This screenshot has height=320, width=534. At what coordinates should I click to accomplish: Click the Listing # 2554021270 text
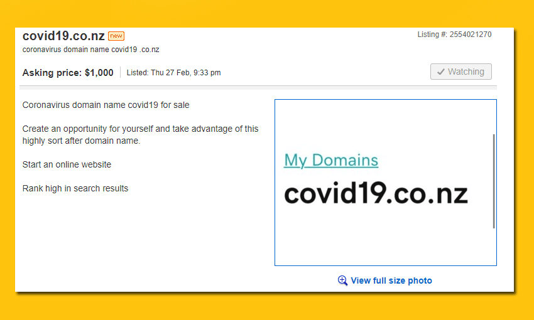tap(454, 35)
